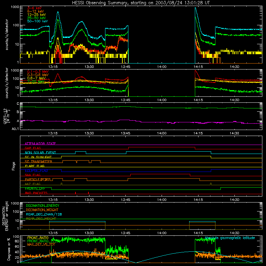Image resolution: width=266 pixels, height=266 pixels.
Task: Click the orange 0.3-0.8 MeV legend label
Action: [x=38, y=75]
